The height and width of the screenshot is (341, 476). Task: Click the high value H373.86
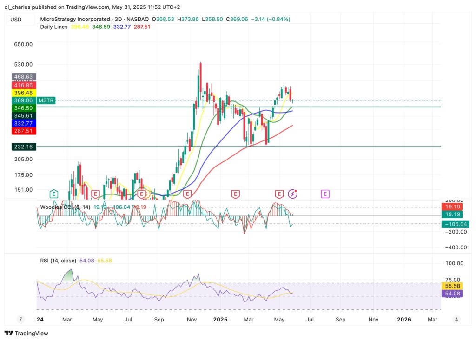(188, 19)
